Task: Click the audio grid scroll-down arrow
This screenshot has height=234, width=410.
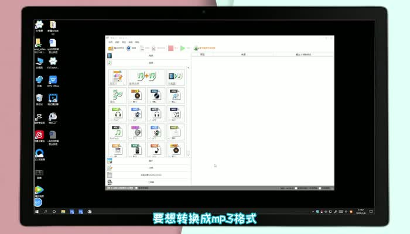Action: (x=188, y=156)
